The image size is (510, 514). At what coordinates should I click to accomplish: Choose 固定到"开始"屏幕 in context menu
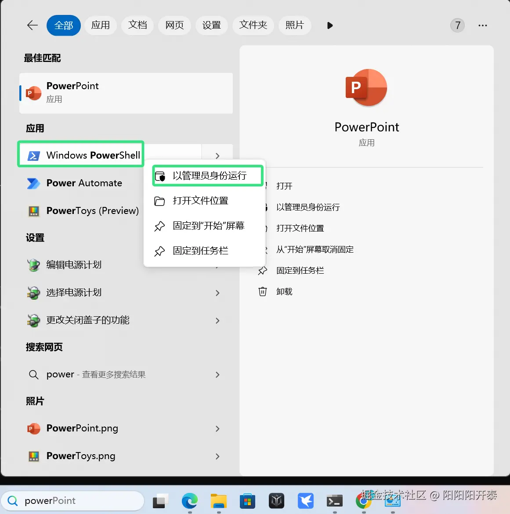coord(205,225)
